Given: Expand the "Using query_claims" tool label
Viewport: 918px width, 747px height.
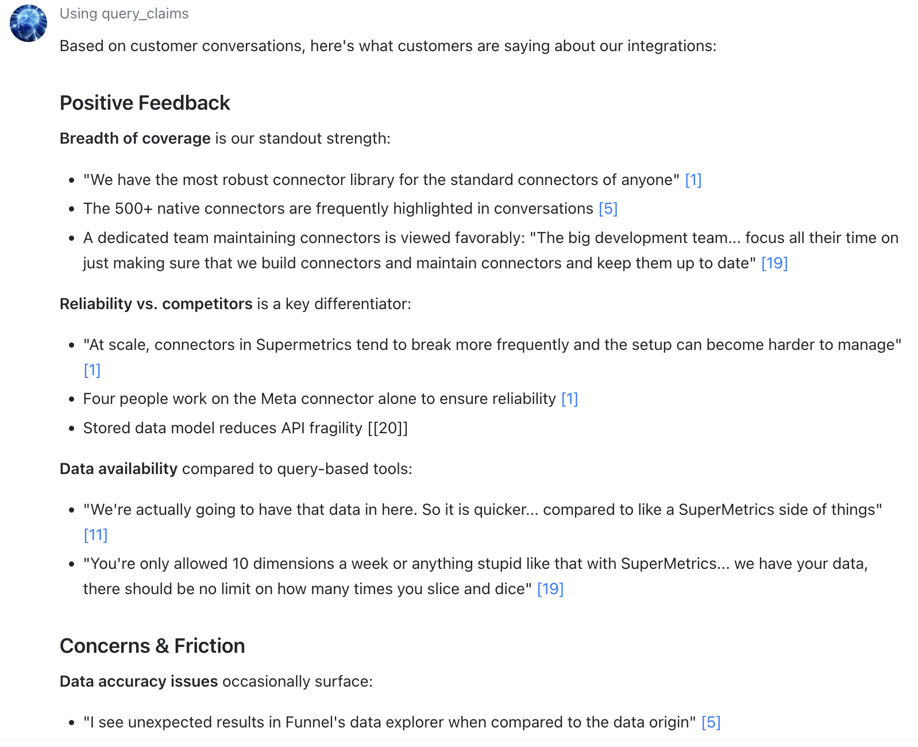Looking at the screenshot, I should click(x=124, y=14).
